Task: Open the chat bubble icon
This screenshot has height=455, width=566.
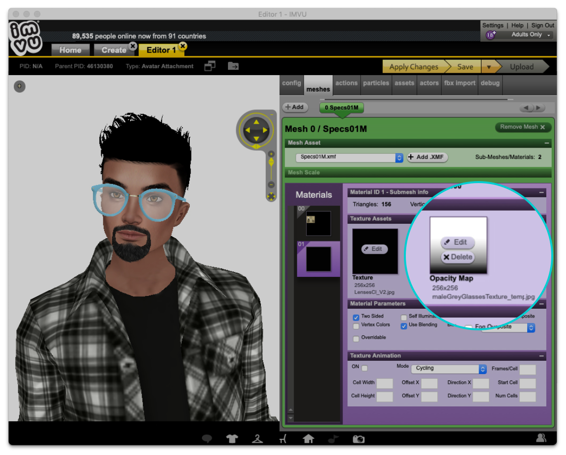Action: pyautogui.click(x=207, y=439)
